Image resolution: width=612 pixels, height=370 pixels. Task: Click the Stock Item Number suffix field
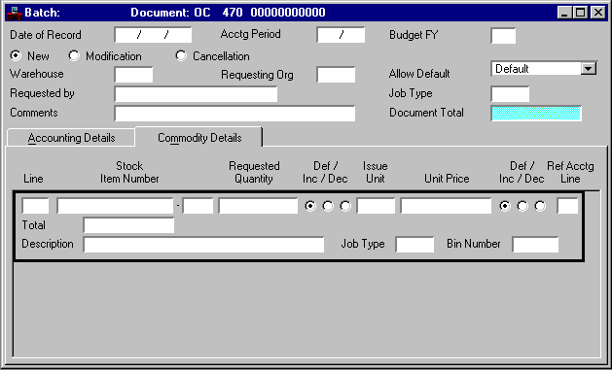click(x=198, y=206)
